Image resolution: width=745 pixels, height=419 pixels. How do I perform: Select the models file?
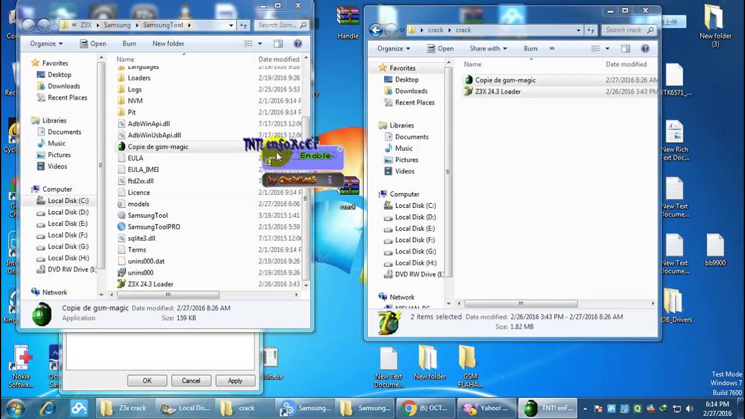133,204
